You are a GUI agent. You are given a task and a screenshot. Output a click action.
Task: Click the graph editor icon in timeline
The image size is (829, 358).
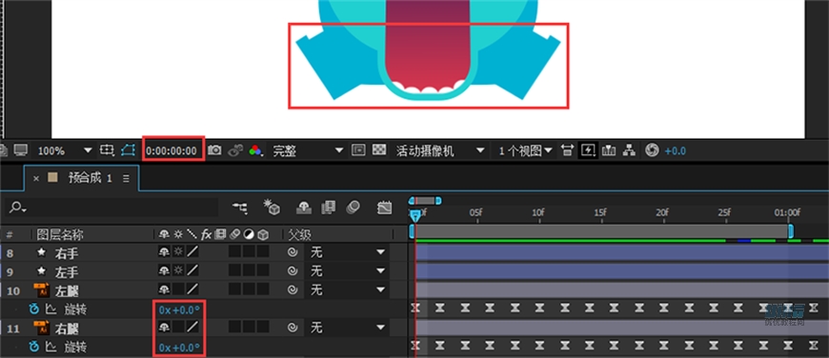point(384,208)
